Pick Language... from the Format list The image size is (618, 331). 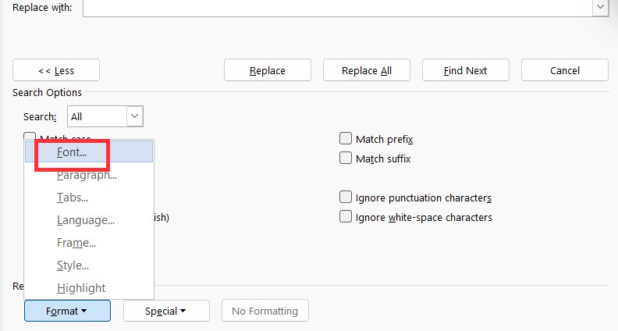[x=86, y=221]
